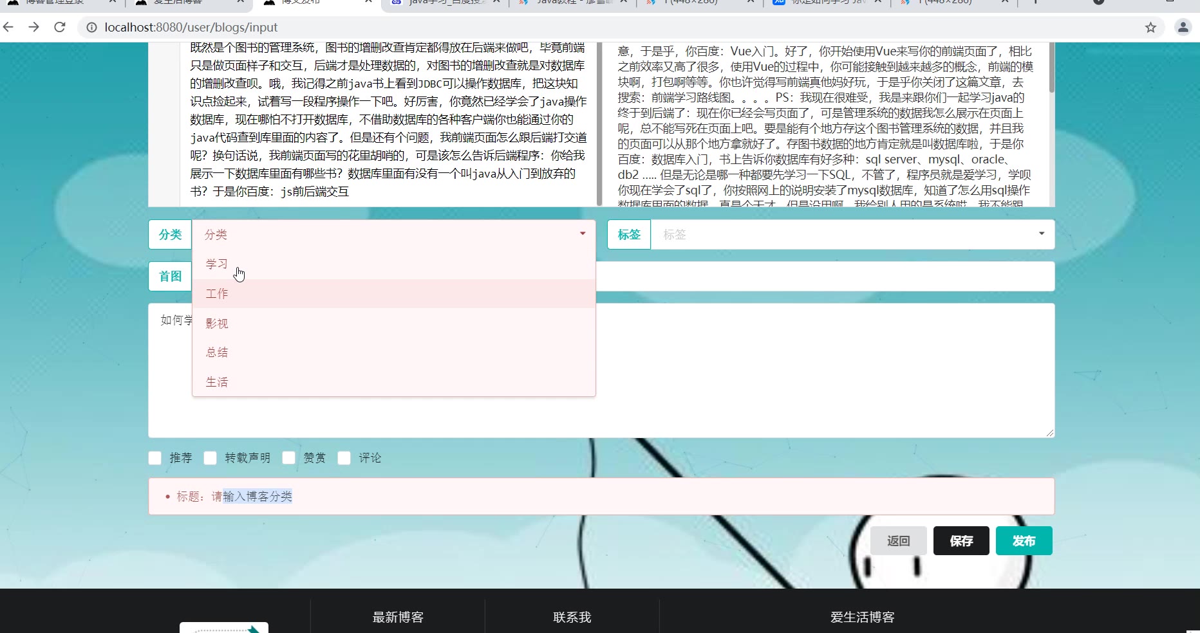Click the 最新博客 footer heading
The height and width of the screenshot is (633, 1200).
click(x=398, y=618)
